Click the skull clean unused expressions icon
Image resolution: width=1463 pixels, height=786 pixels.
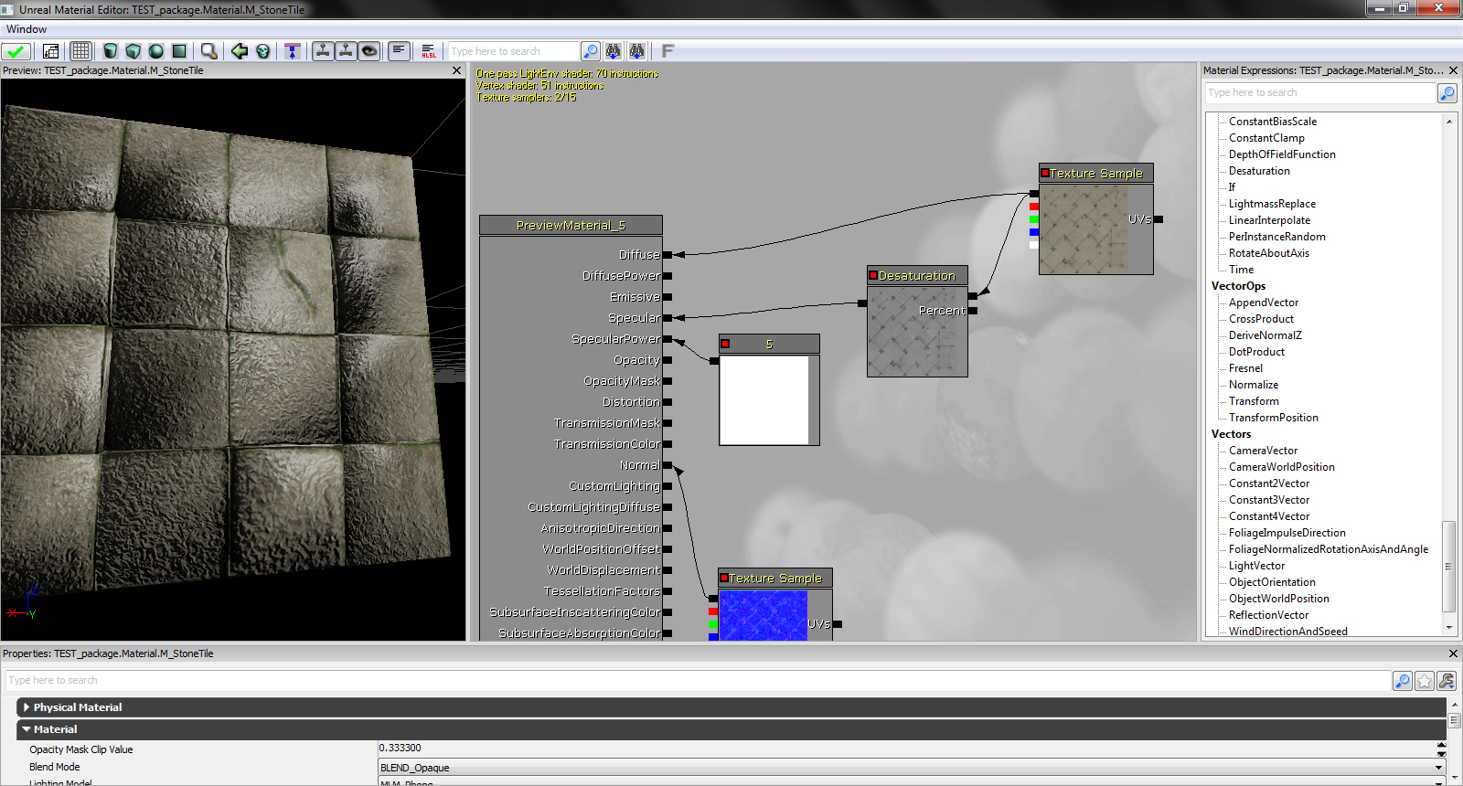point(263,51)
